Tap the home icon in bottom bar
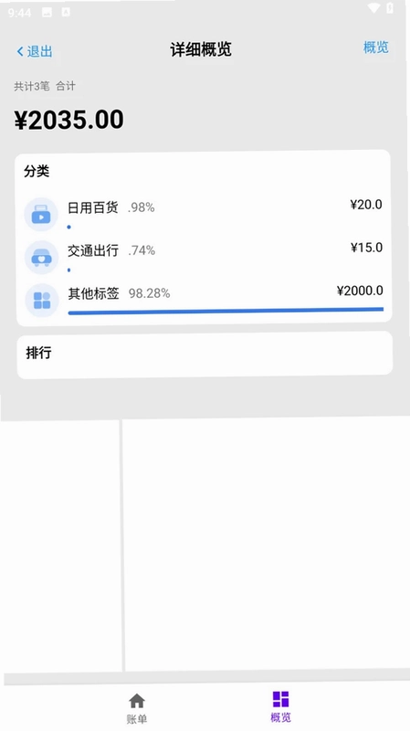This screenshot has height=731, width=410. 136,700
